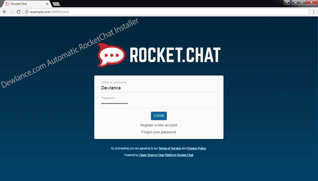Click the browser forward arrow
318x181 pixels.
[x=12, y=12]
